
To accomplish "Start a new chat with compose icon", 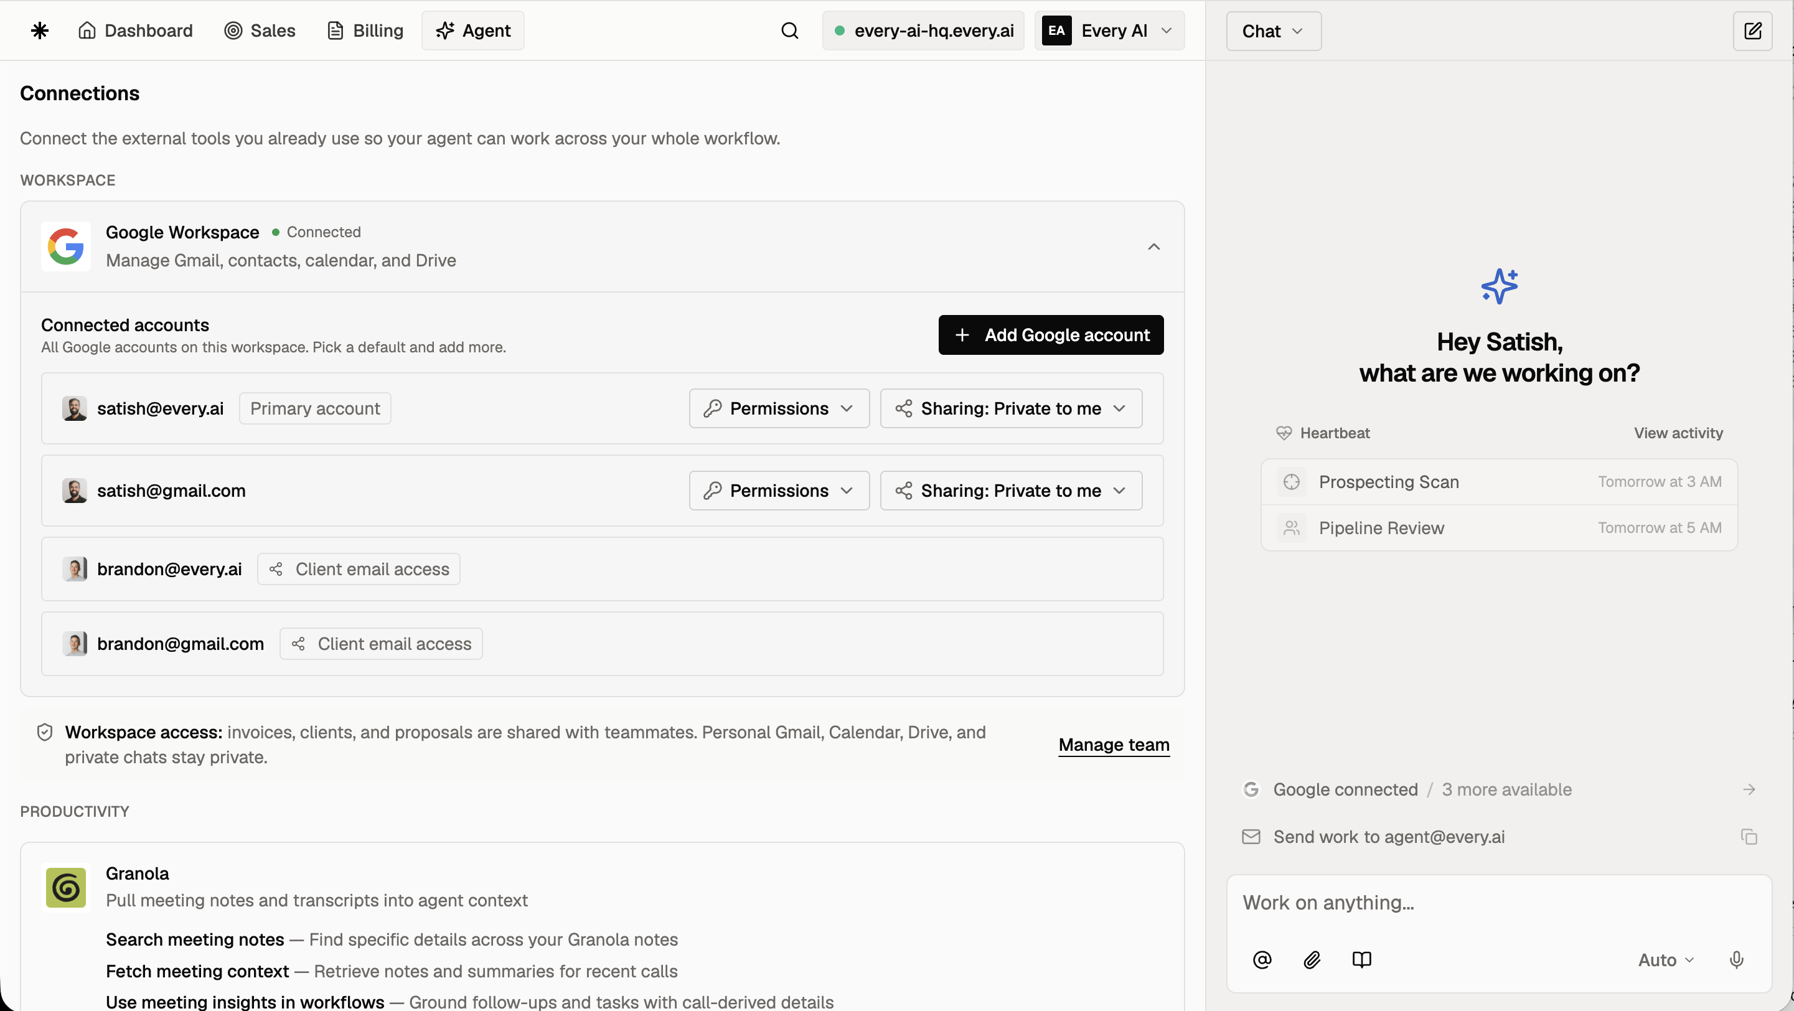I will pyautogui.click(x=1752, y=31).
